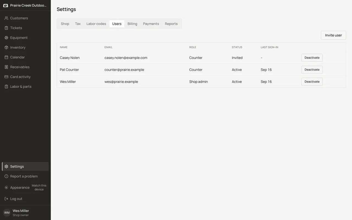This screenshot has height=220, width=352.
Task: Go to Card activity label
Action: point(20,77)
